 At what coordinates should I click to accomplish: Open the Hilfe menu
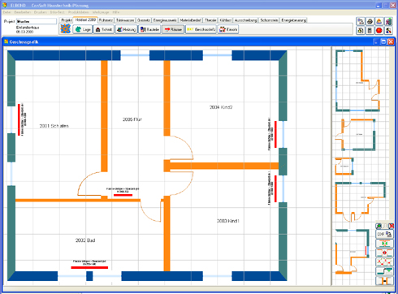coord(116,12)
